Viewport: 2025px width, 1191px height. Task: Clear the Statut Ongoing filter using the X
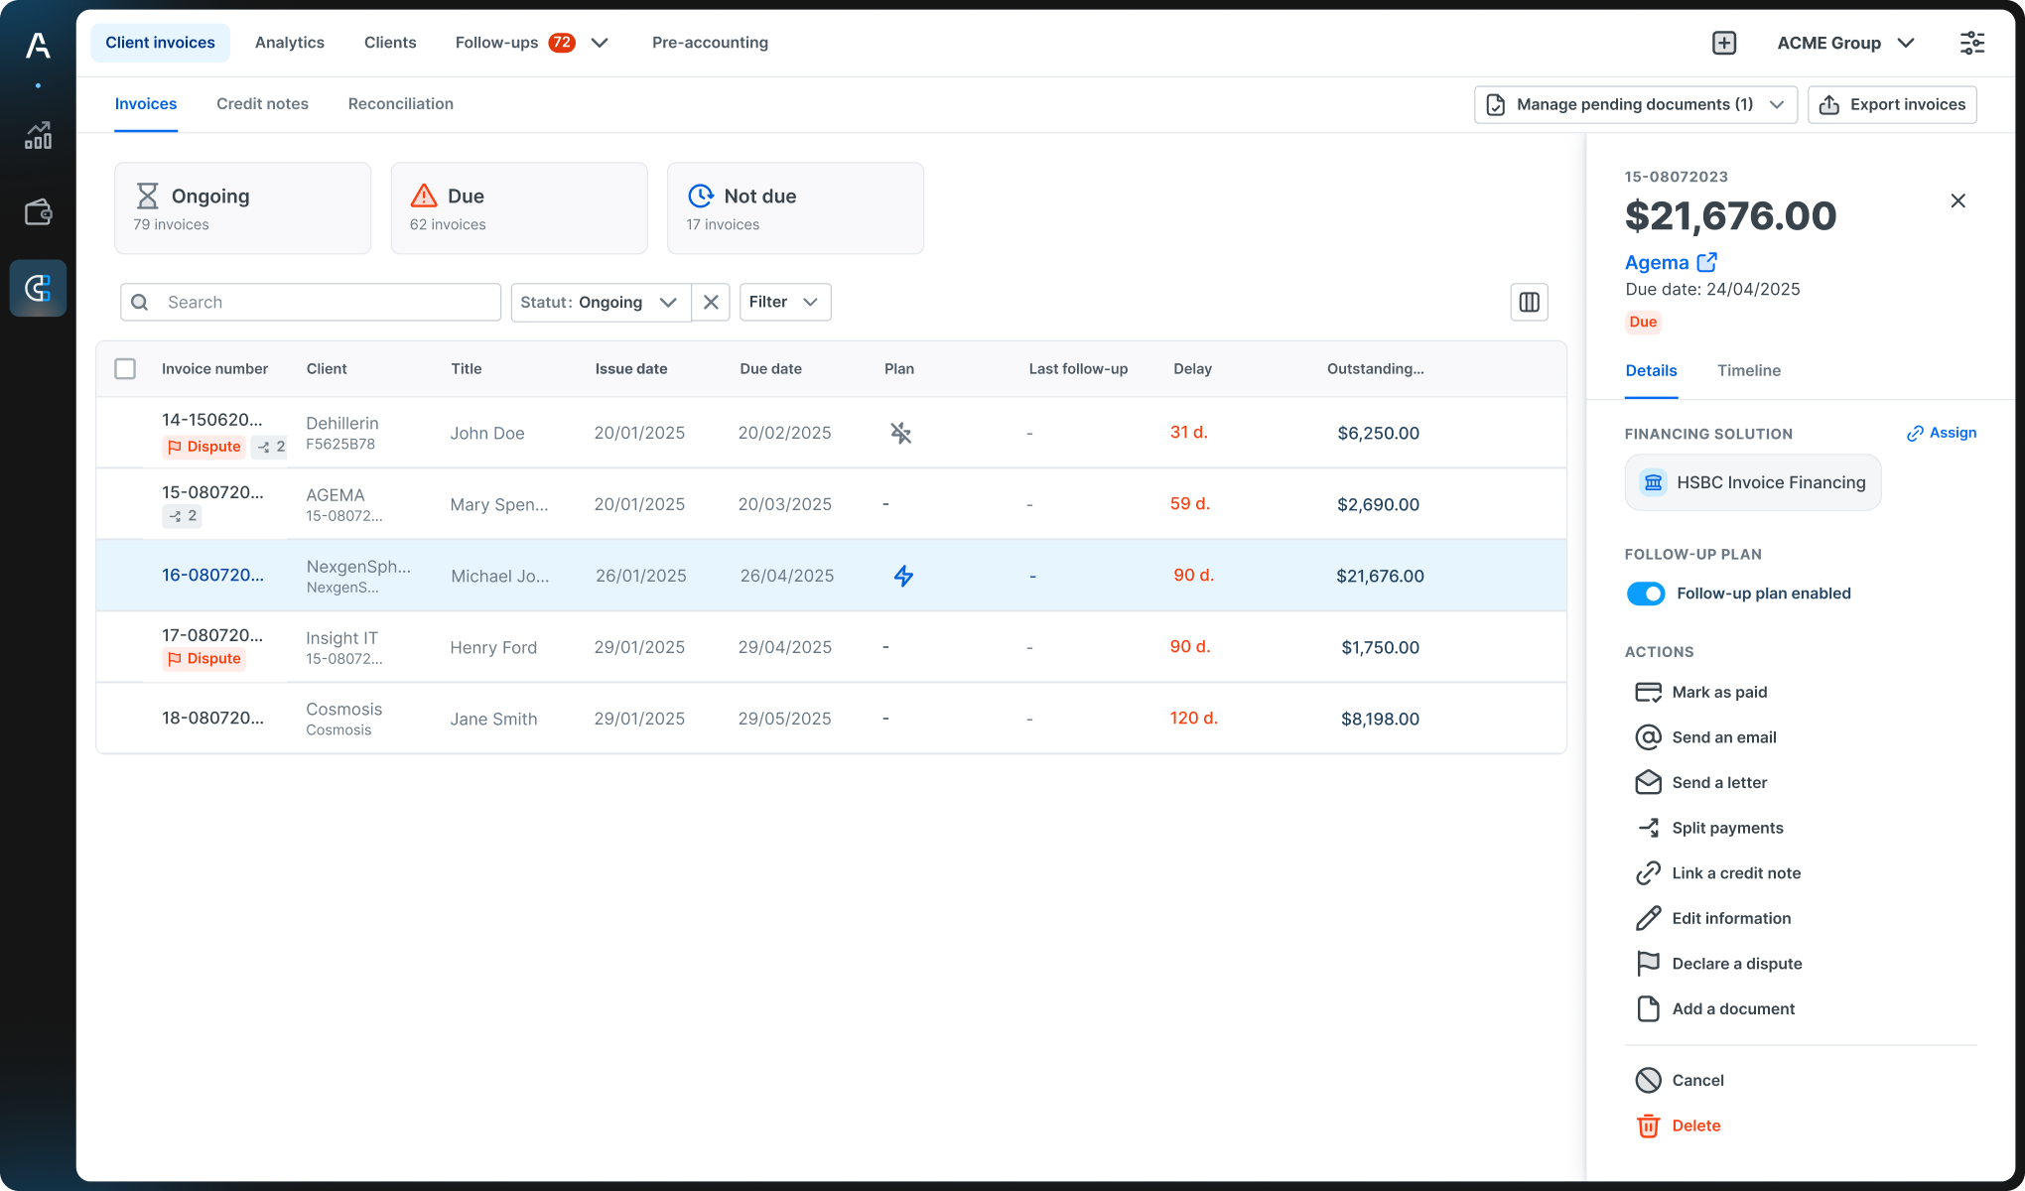pos(711,302)
